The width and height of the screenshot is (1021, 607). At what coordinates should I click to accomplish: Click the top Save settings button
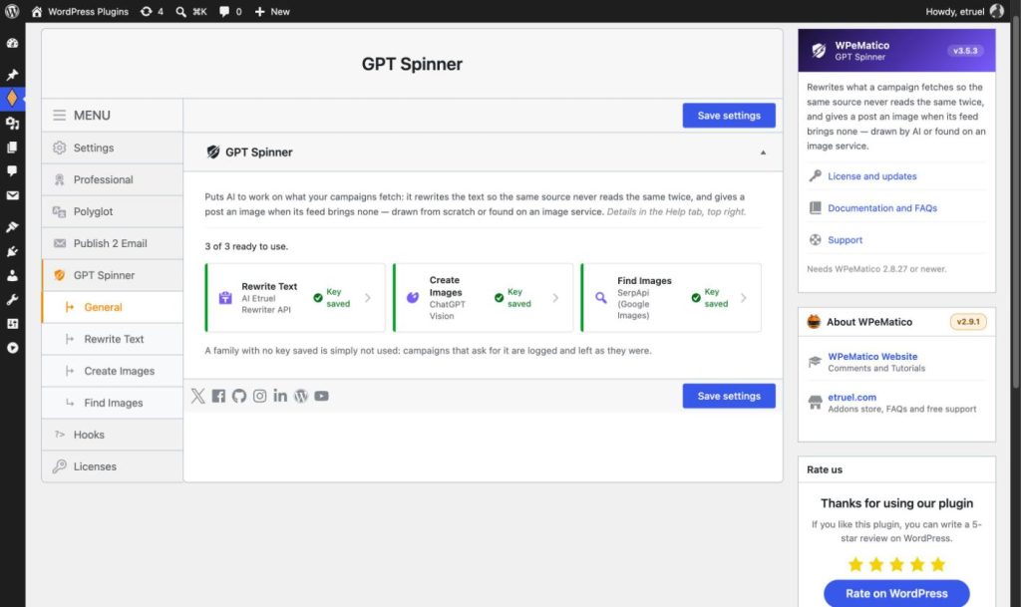(x=729, y=116)
